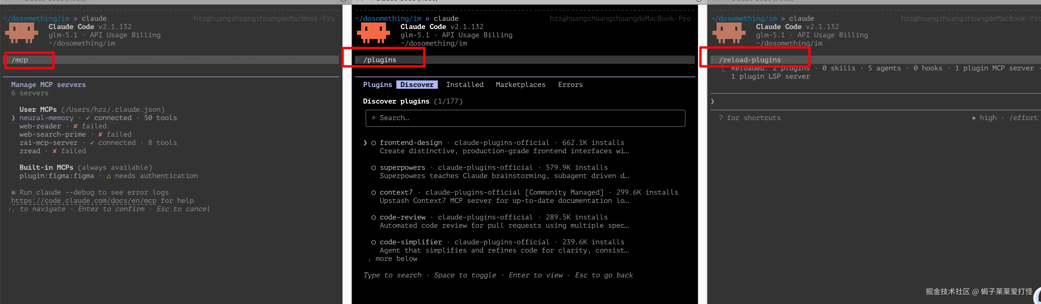Click the 'Reloaded: 2 plugins' status line
This screenshot has height=304, width=1041.
[770, 69]
